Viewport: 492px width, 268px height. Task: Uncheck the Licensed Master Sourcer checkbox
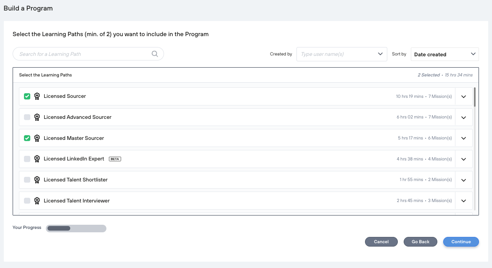coord(27,138)
